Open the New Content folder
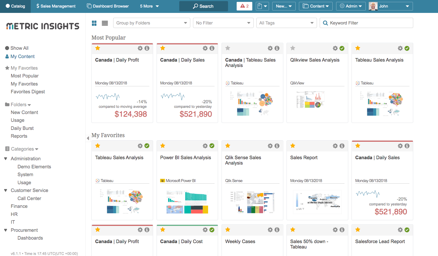The width and height of the screenshot is (438, 256). (24, 112)
